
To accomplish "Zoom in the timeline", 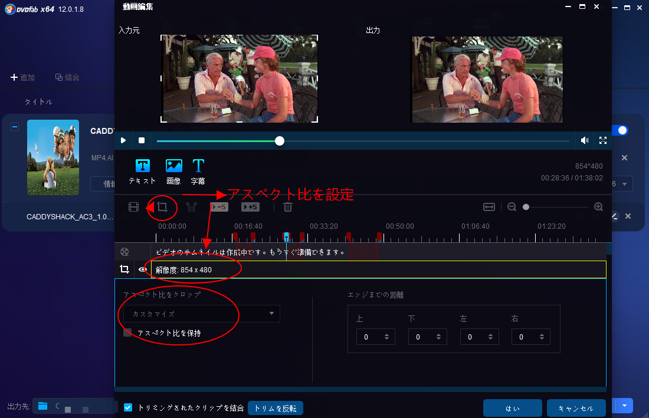I will pyautogui.click(x=598, y=207).
